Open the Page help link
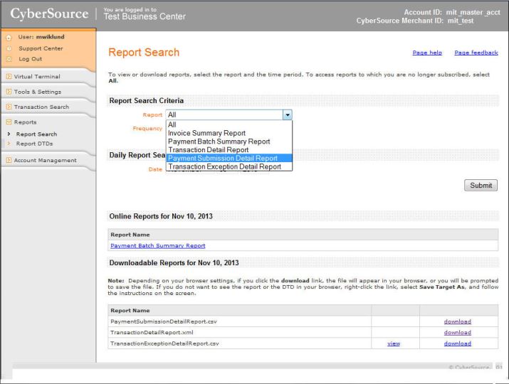This screenshot has width=509, height=384. click(x=427, y=53)
